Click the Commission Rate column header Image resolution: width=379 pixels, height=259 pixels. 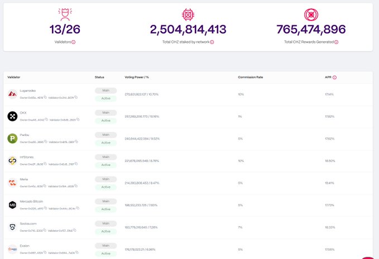click(250, 77)
